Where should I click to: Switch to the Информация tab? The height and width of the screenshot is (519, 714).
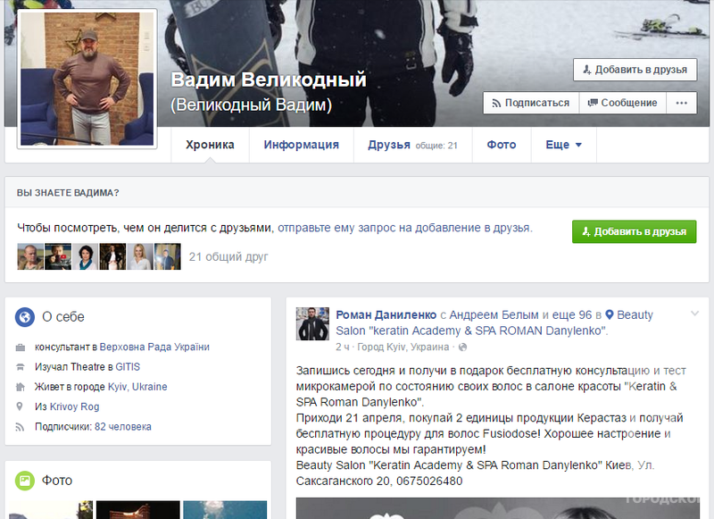pos(301,145)
